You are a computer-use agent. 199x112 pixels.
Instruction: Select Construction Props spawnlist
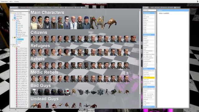21,15
